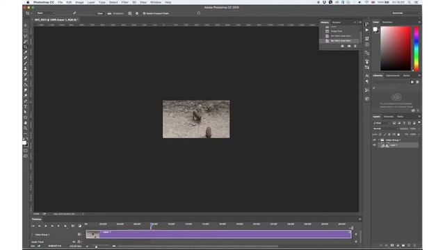Toggle Delete Cropped Pixels checkbox
The image size is (445, 250).
pos(144,13)
